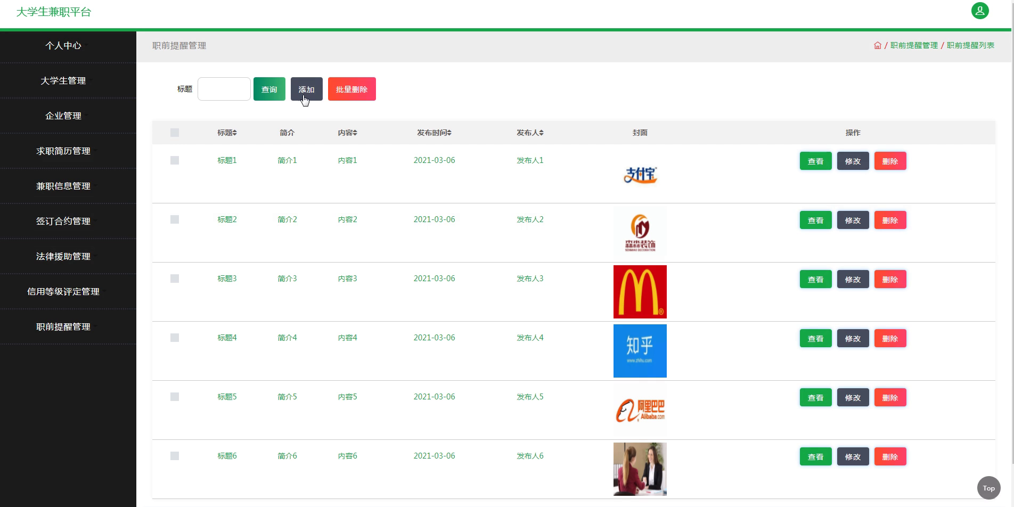This screenshot has width=1014, height=507.
Task: Click 查看 for 标题2 row
Action: pyautogui.click(x=816, y=220)
